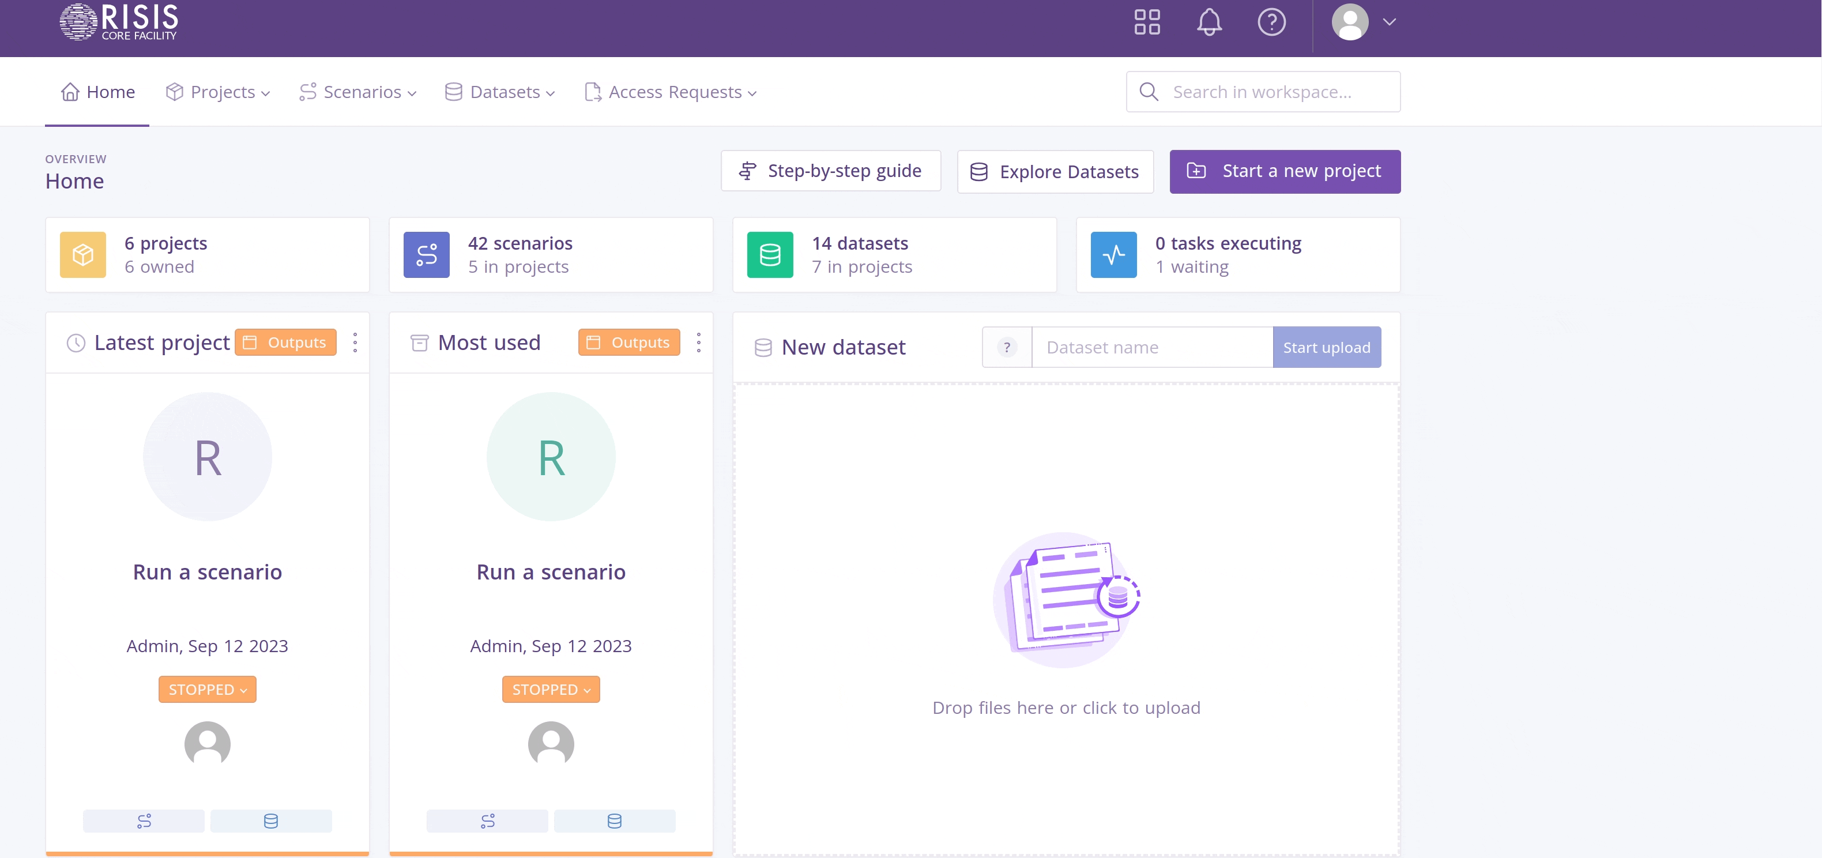The width and height of the screenshot is (1822, 858).
Task: Open the STOPPED status dropdown in Latest project
Action: tap(207, 689)
